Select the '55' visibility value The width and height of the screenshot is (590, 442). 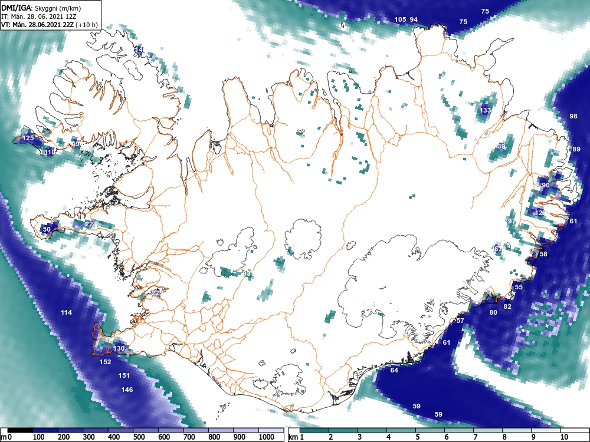pos(519,287)
